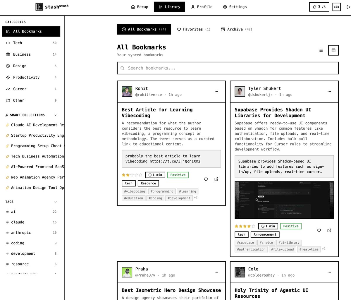This screenshot has width=351, height=300.
Task: Filter by the claude tag
Action: pyautogui.click(x=31, y=222)
